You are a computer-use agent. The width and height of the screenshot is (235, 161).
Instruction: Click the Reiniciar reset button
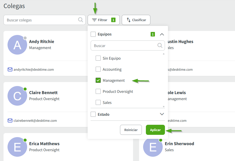pos(131,130)
